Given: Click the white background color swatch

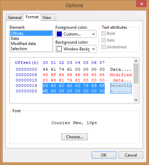Looking at the screenshot, I should [59, 49].
